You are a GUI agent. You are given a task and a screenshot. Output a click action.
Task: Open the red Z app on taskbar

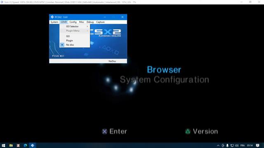18,146
